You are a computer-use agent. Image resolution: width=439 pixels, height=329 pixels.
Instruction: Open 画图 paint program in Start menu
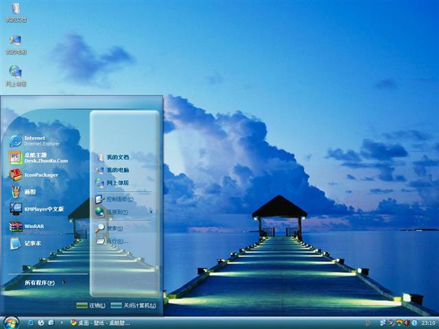[23, 192]
